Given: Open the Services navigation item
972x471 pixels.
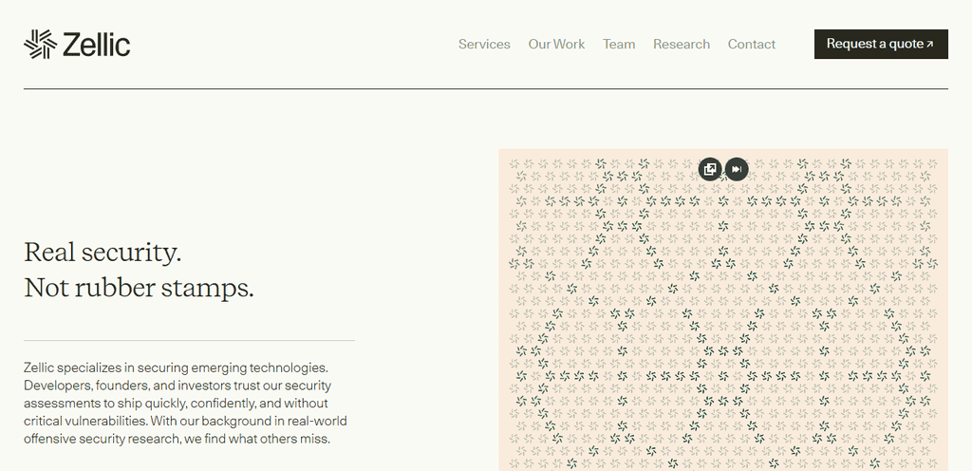Looking at the screenshot, I should click(x=484, y=44).
